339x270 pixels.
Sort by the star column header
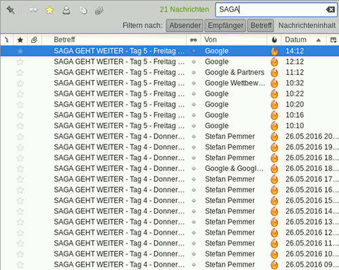point(20,40)
